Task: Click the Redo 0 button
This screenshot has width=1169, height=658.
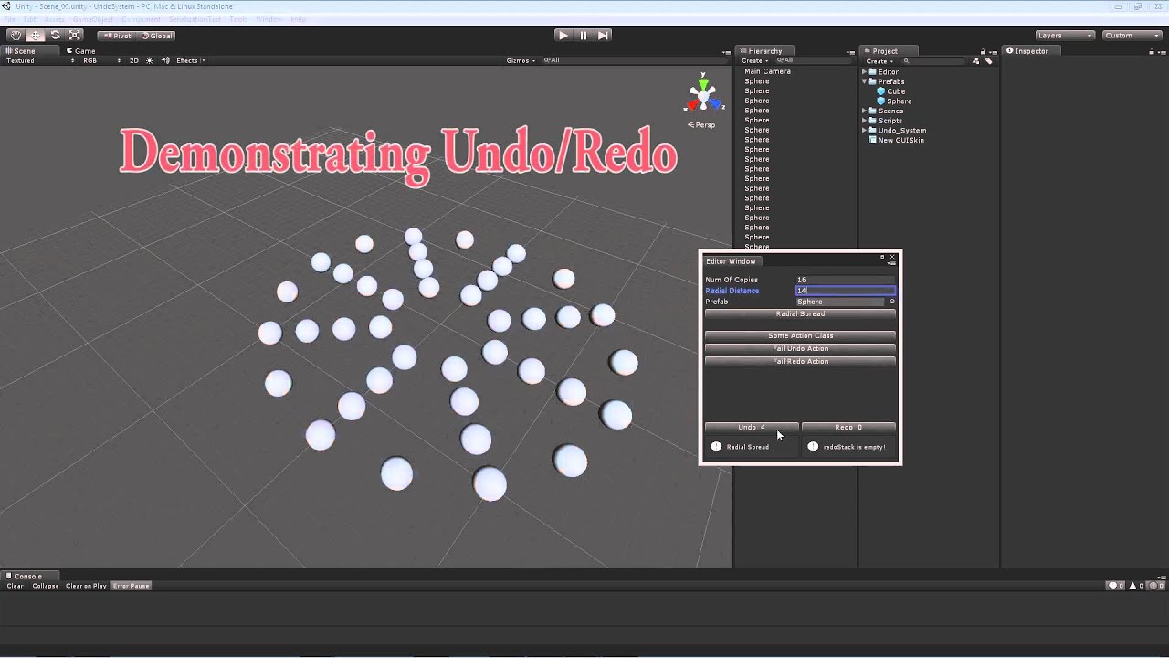Action: point(848,427)
